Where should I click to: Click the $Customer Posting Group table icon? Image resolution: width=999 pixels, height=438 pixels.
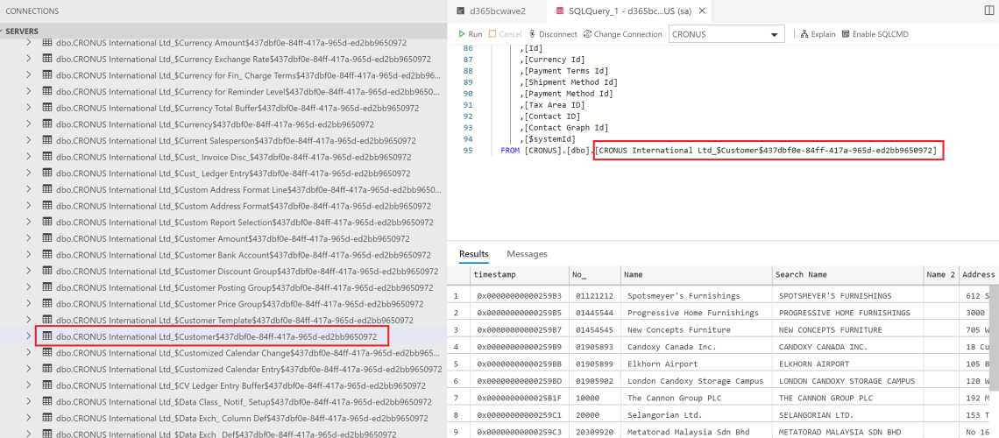[46, 287]
